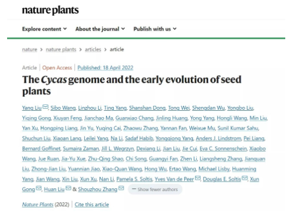This screenshot has width=294, height=215.
Task: Open the About the journal dropdown
Action: (100, 29)
